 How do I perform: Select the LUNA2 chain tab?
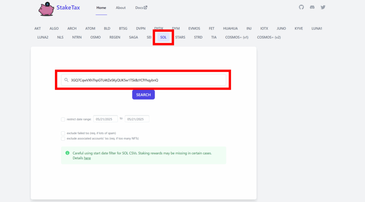pos(43,37)
